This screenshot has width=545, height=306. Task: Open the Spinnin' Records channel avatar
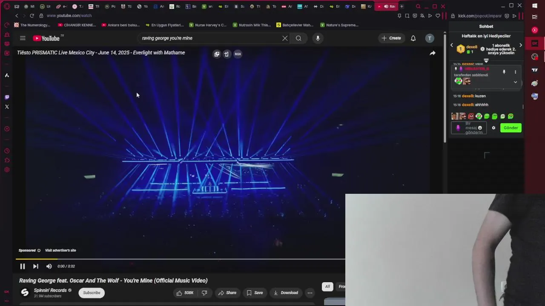click(x=25, y=293)
